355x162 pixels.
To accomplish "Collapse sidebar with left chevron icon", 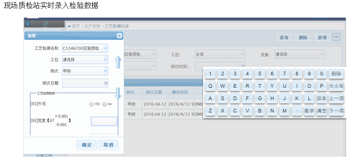I will 28,24.
